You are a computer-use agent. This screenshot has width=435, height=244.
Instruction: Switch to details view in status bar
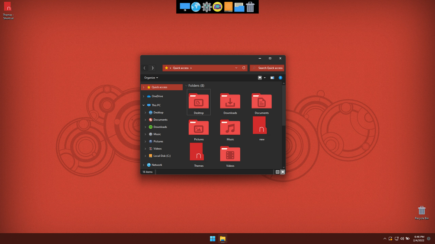tap(277, 172)
